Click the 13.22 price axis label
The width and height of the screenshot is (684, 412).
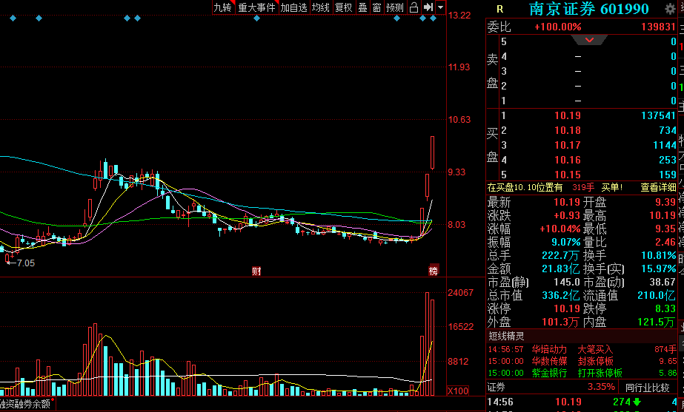(x=459, y=16)
